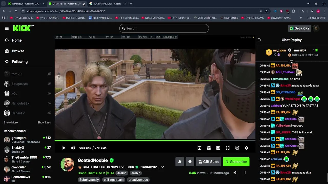
Task: Open browser extensions puzzle icon
Action: [294, 11]
